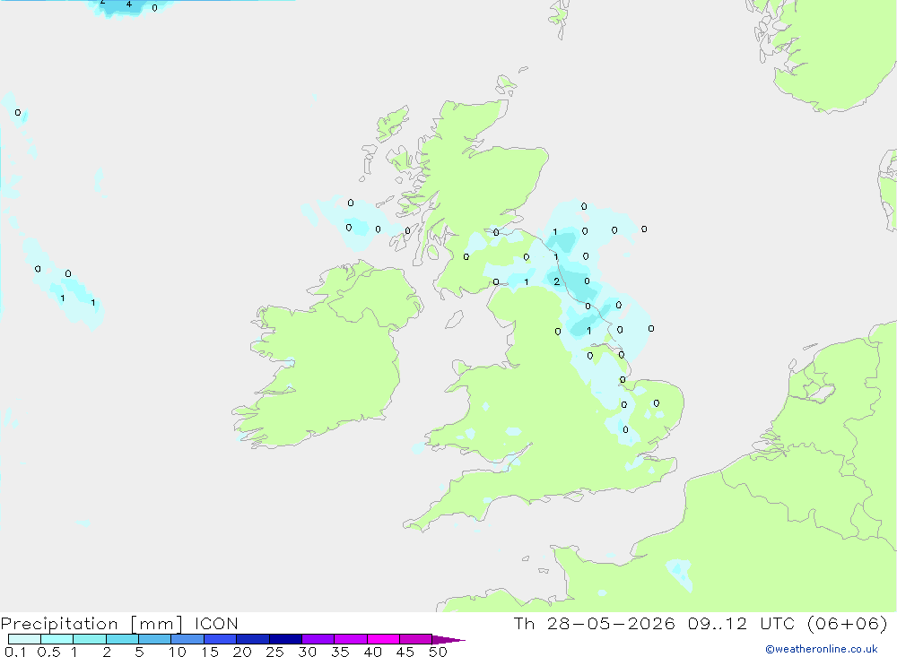Click the 'Precipitation [mm]' title text
The image size is (897, 657).
91,624
